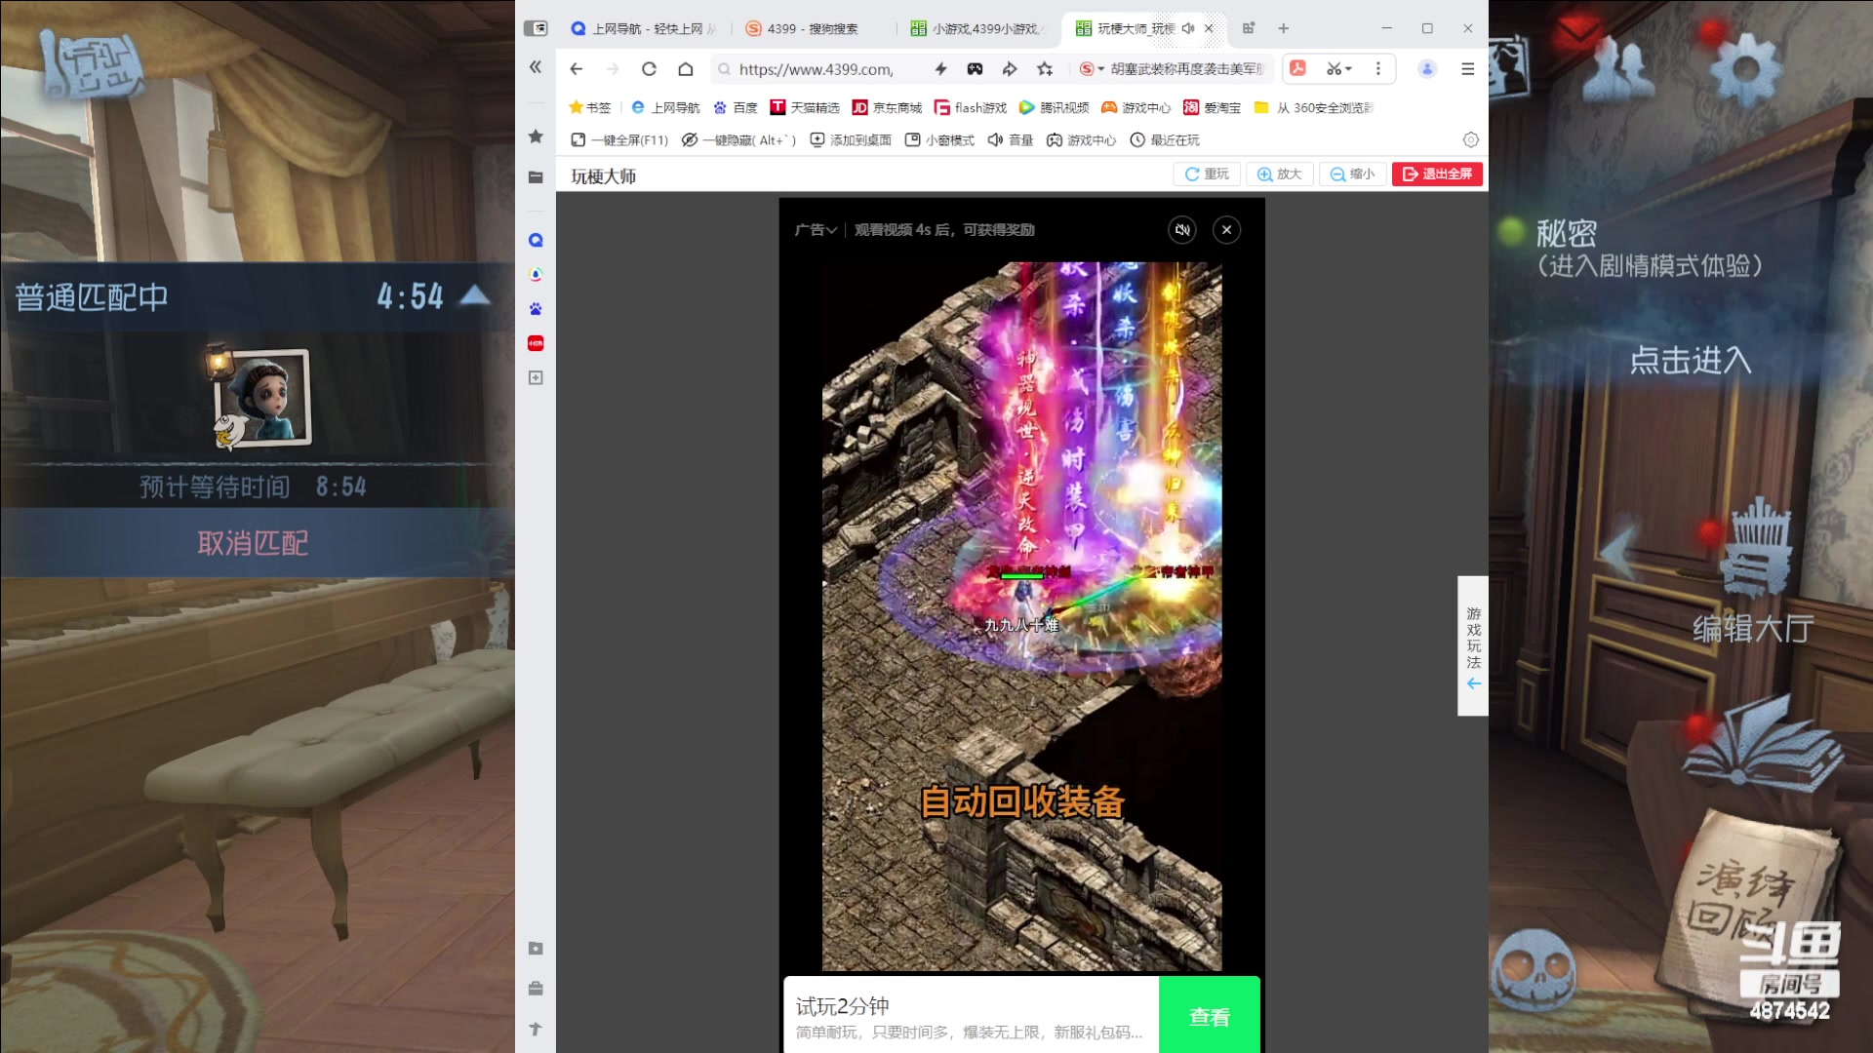Open the 书签 bookmarks entry
This screenshot has height=1053, width=1873.
click(590, 108)
